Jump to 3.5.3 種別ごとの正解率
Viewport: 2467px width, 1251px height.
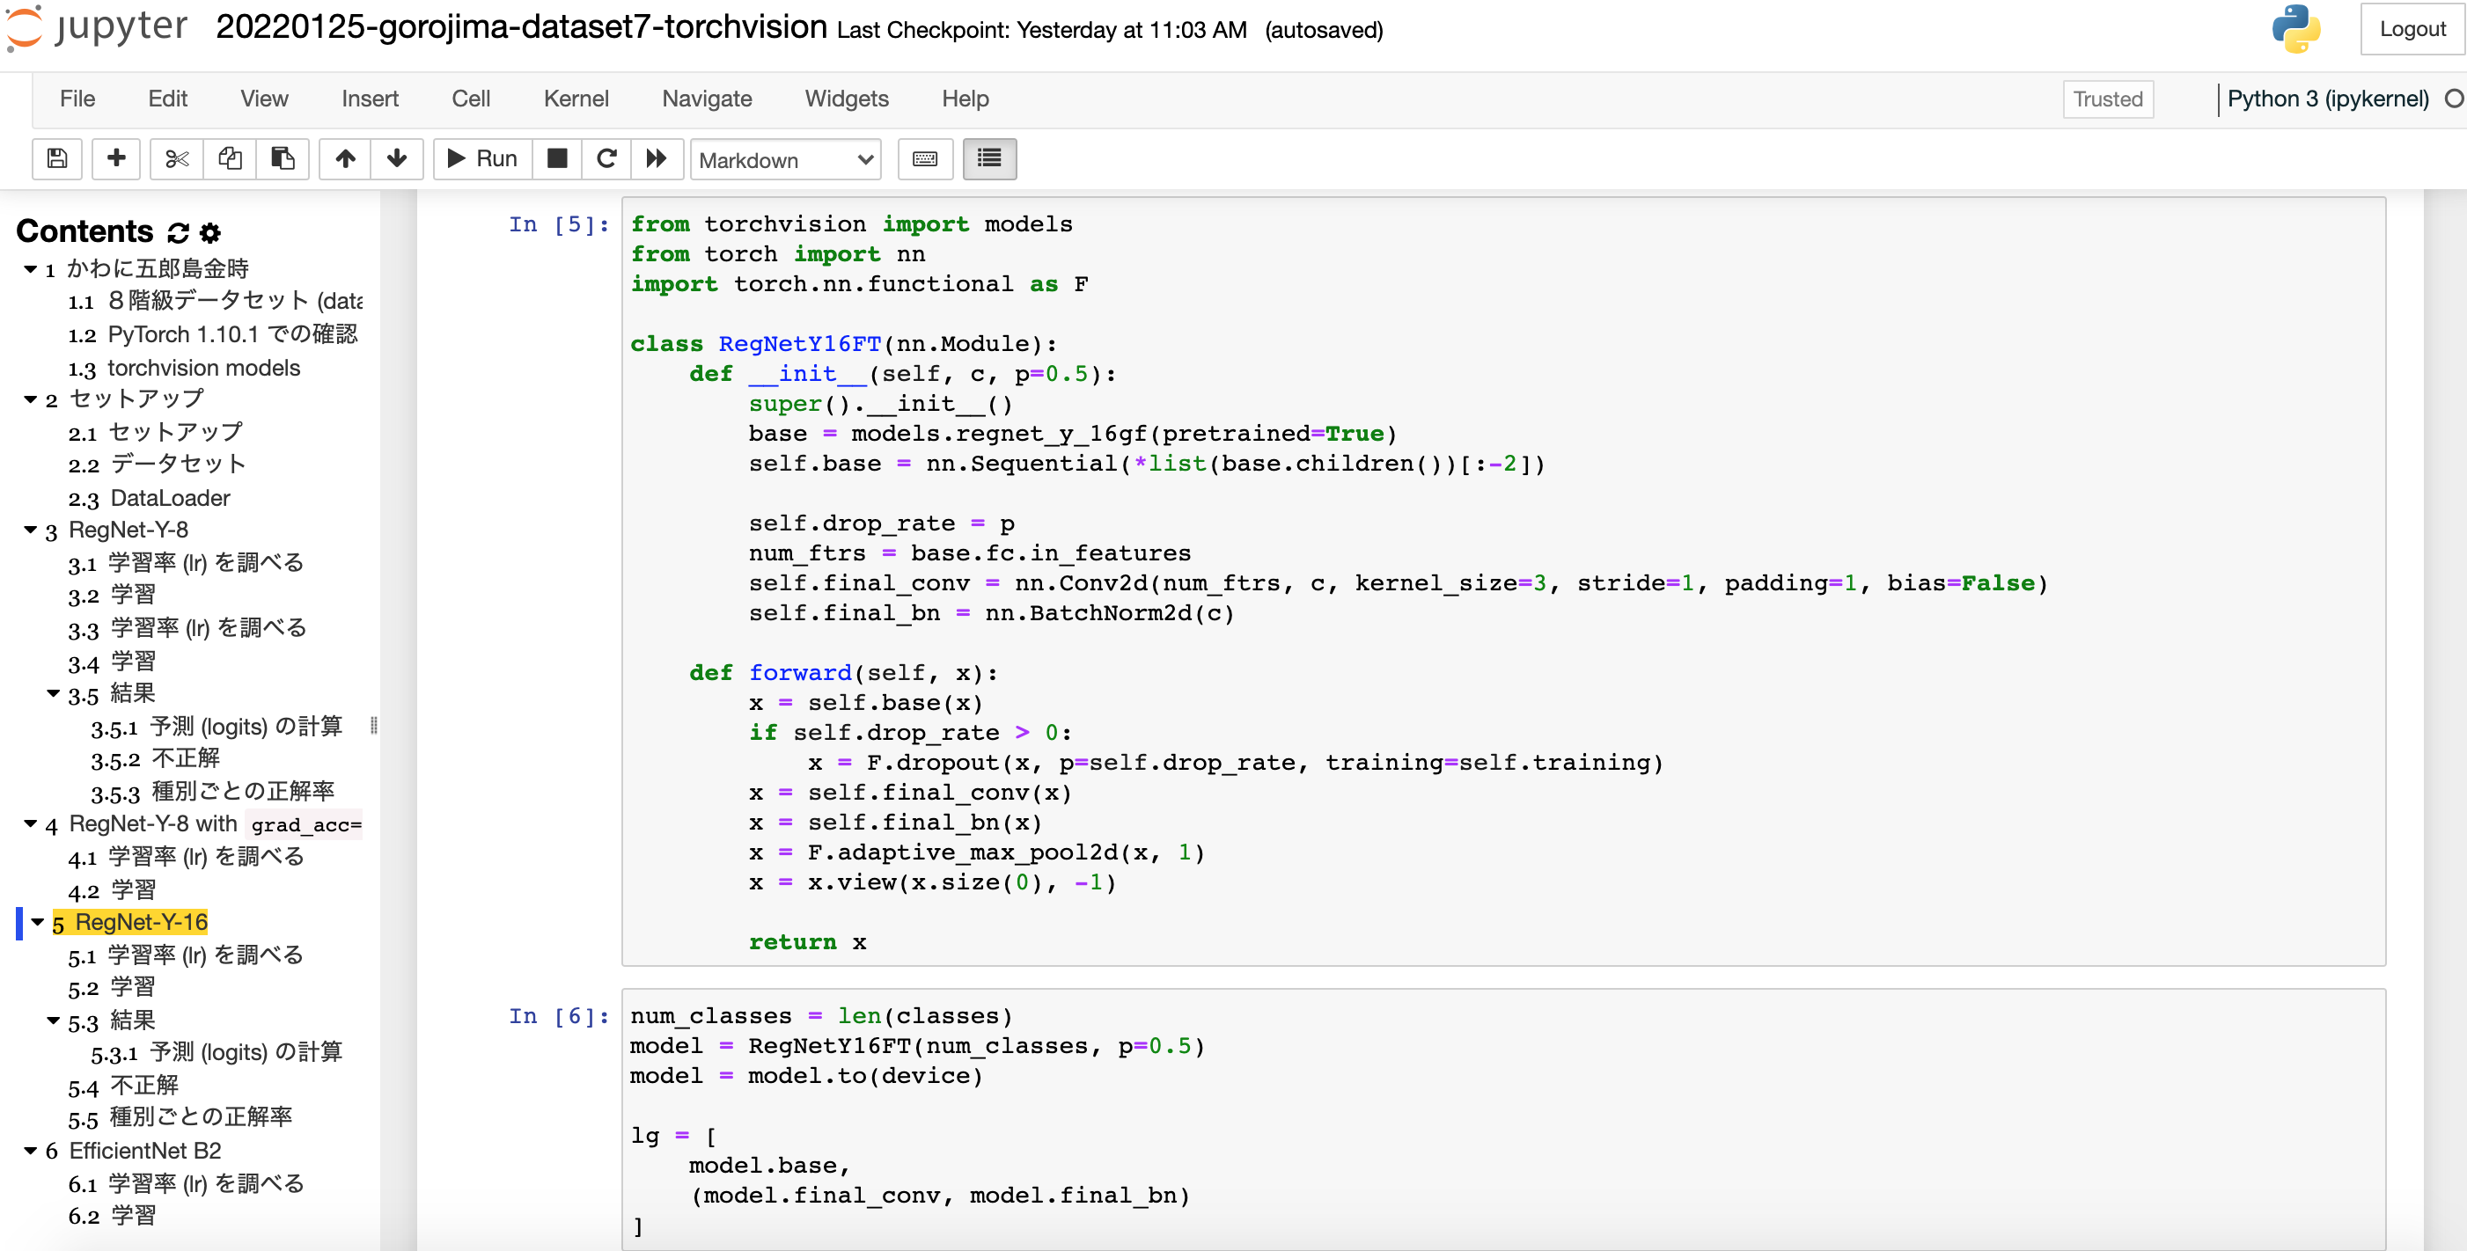[x=213, y=791]
